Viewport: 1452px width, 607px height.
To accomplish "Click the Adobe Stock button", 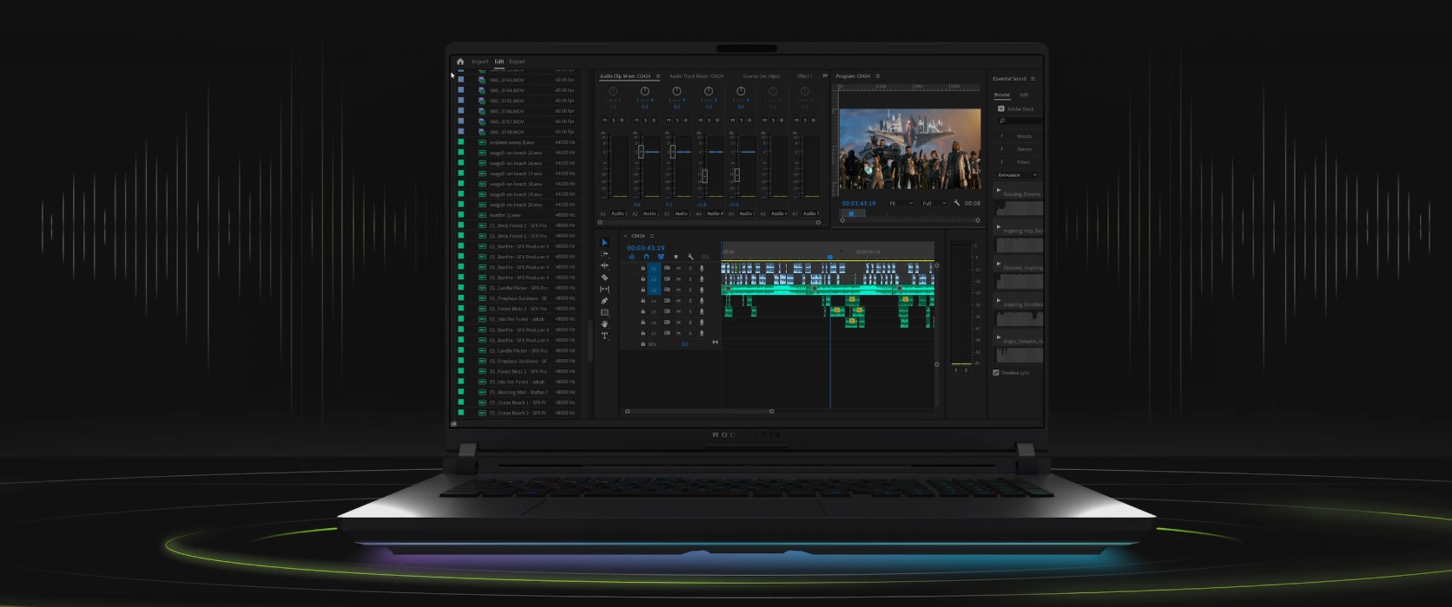I will click(1016, 109).
